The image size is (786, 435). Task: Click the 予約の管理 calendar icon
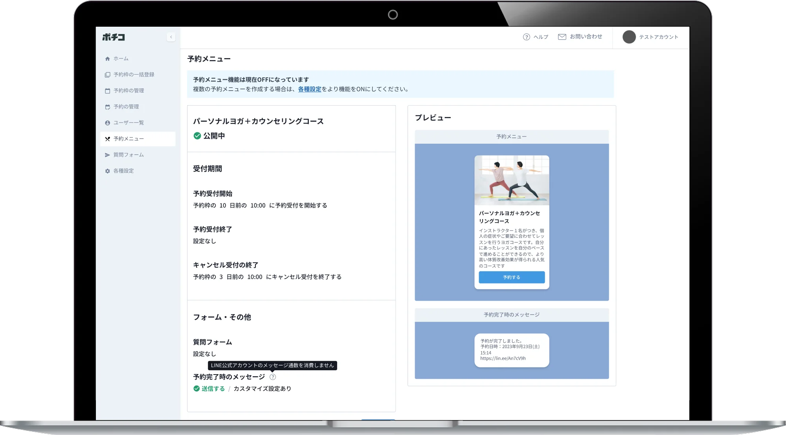[x=107, y=107]
